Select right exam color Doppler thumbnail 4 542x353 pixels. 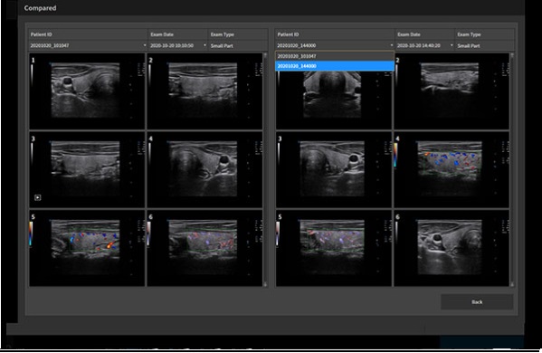tap(452, 170)
